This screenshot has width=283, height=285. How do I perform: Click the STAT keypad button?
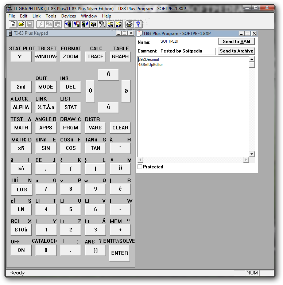[x=71, y=107]
